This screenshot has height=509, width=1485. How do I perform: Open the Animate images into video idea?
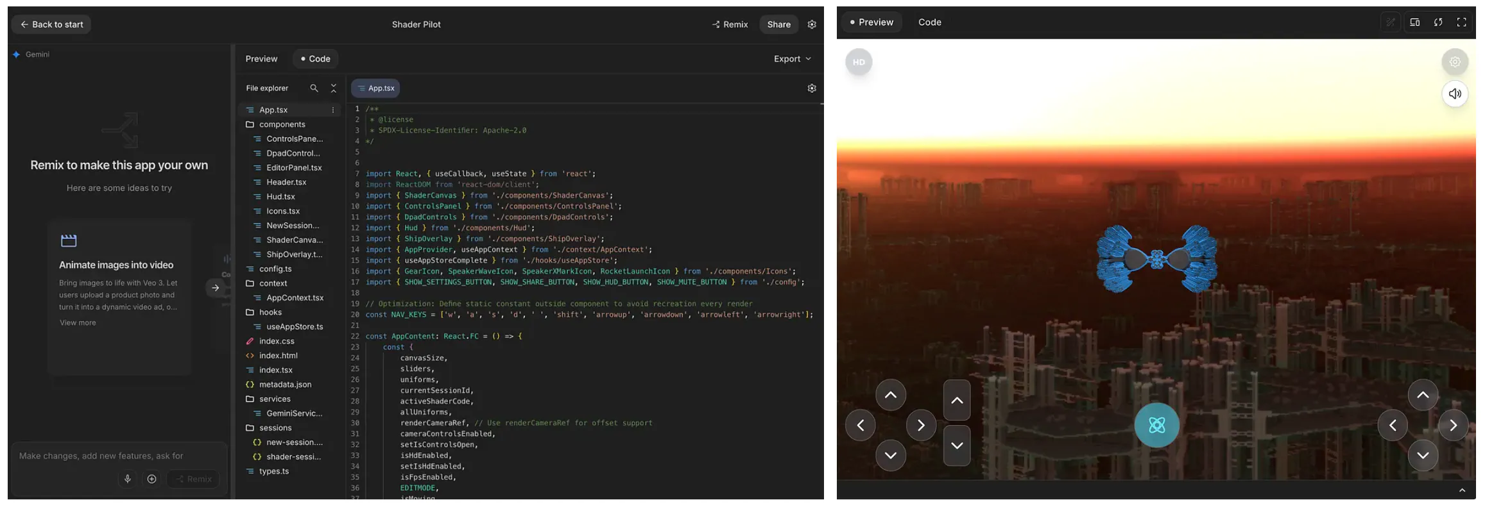[x=119, y=296]
